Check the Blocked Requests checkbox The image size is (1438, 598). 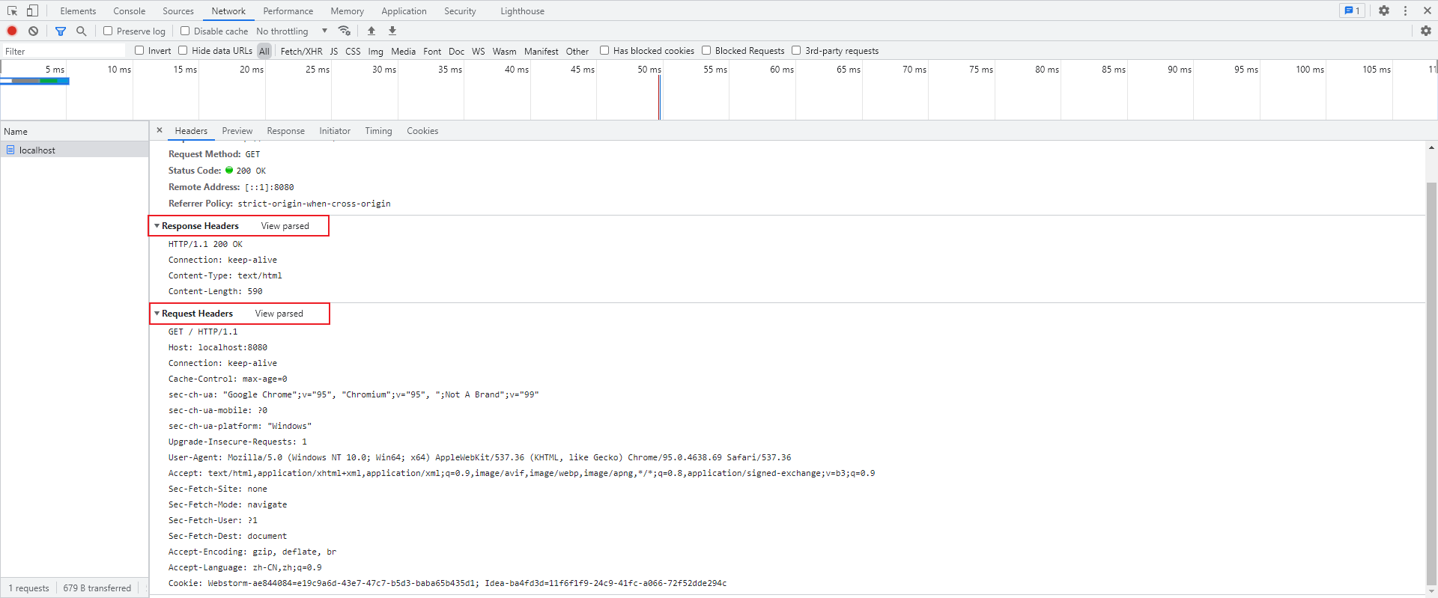(x=706, y=50)
